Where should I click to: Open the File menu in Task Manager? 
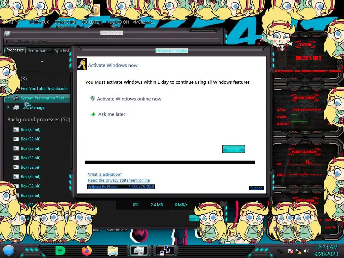click(9, 41)
